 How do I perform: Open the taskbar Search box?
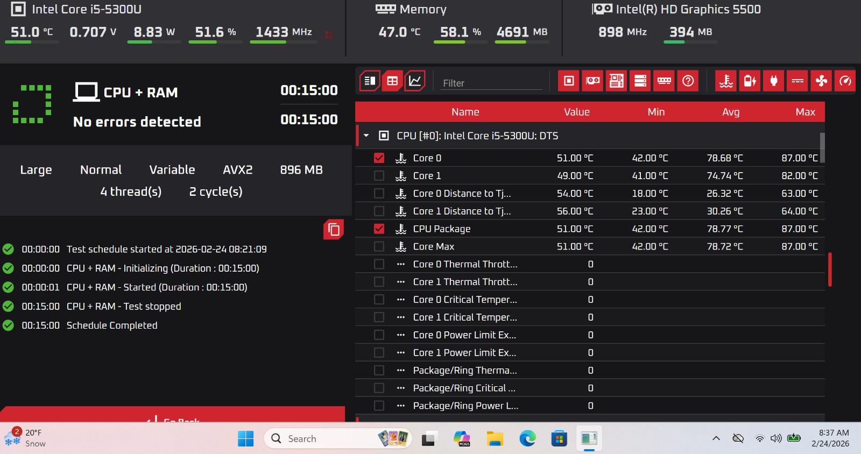pos(338,439)
